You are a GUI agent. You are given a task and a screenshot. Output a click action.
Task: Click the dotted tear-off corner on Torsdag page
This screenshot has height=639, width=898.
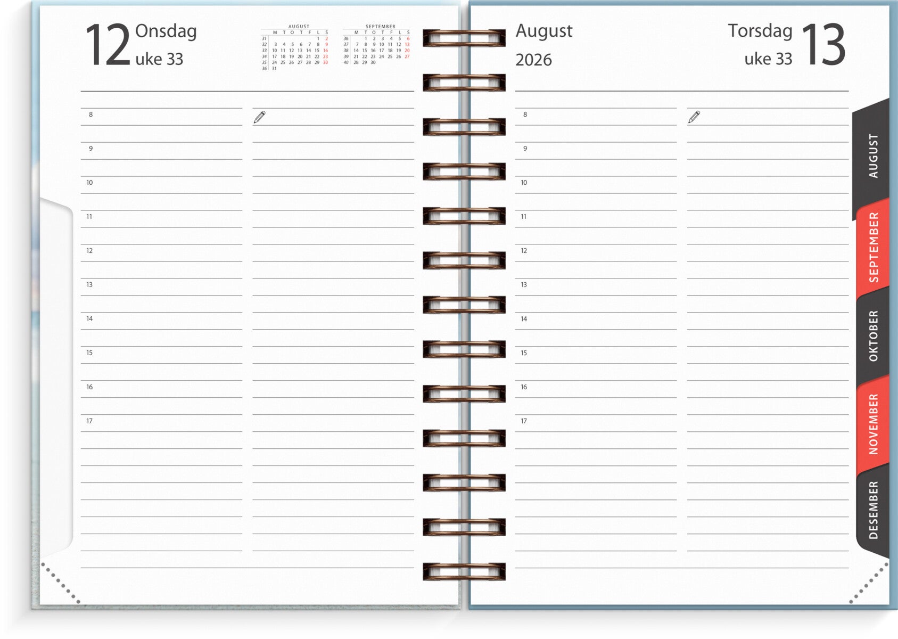click(x=869, y=584)
